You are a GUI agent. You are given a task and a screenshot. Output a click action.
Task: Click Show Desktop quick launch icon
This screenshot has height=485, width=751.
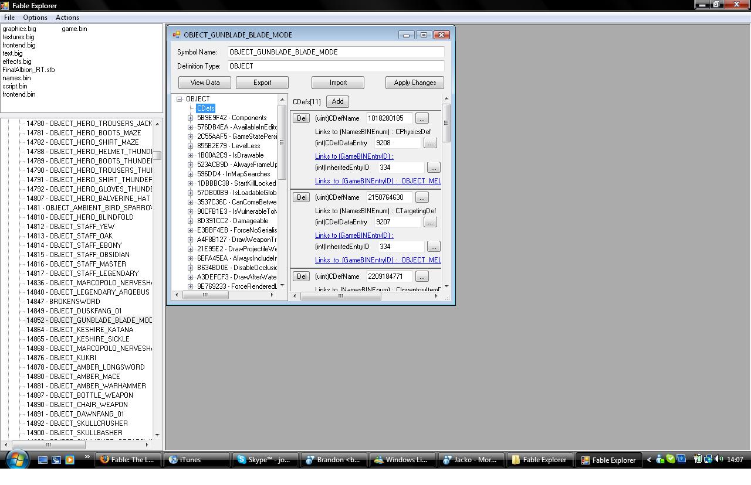(43, 460)
